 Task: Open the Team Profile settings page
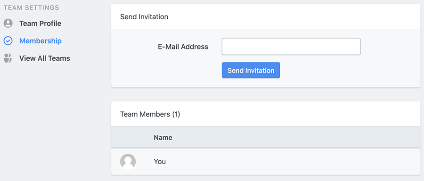[x=41, y=24]
